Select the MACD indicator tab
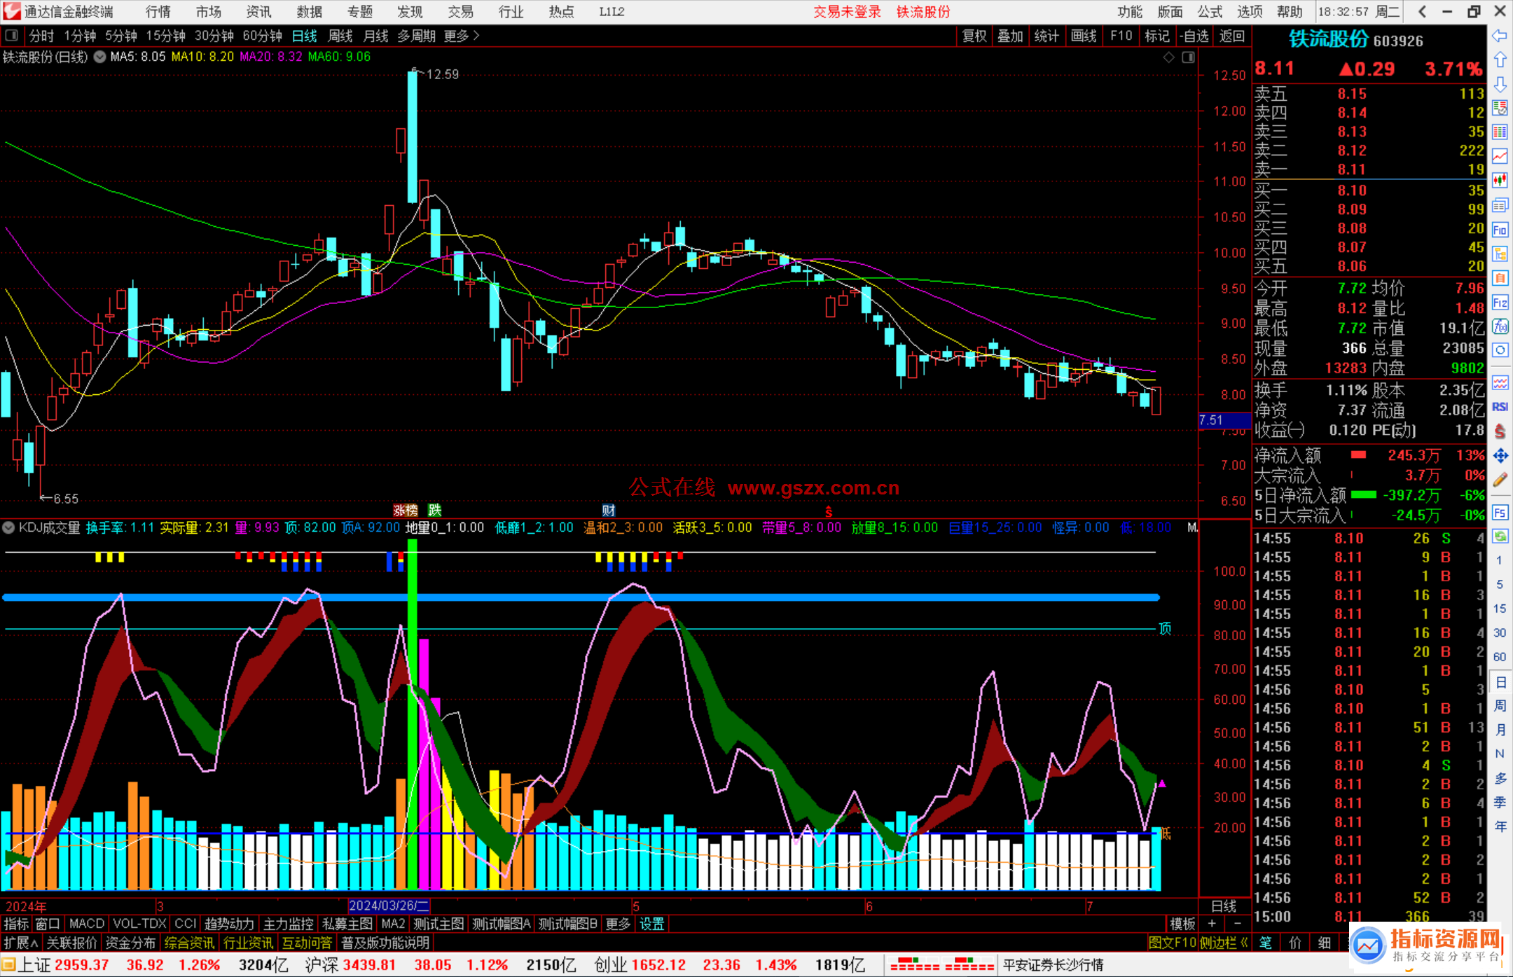This screenshot has height=977, width=1513. pyautogui.click(x=87, y=924)
